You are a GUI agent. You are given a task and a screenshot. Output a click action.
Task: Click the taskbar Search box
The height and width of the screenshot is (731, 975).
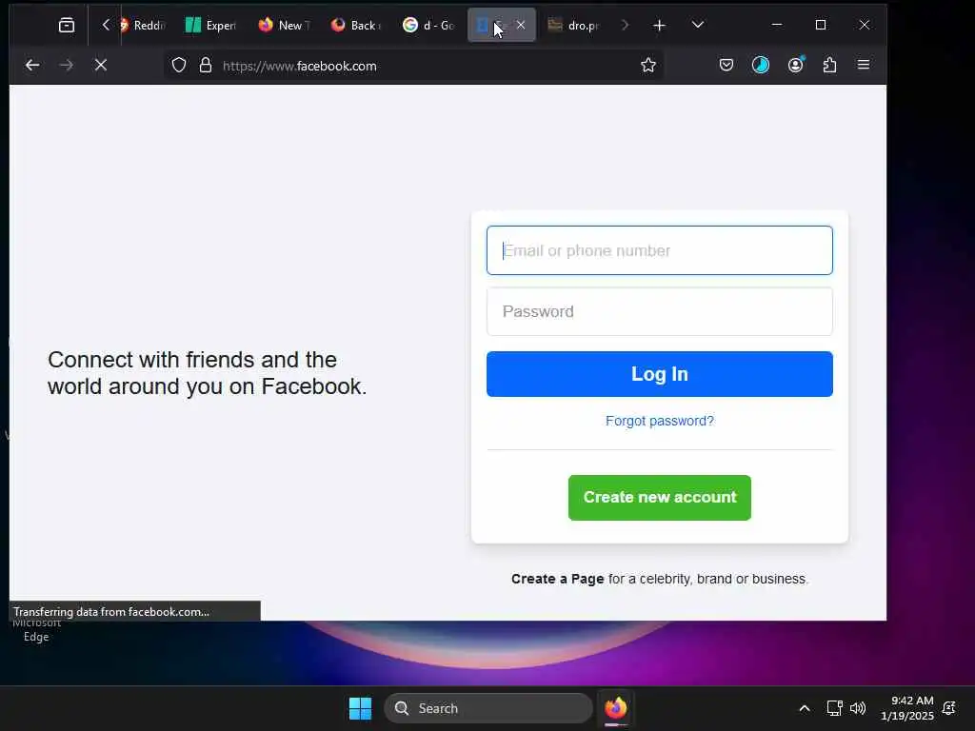point(488,708)
